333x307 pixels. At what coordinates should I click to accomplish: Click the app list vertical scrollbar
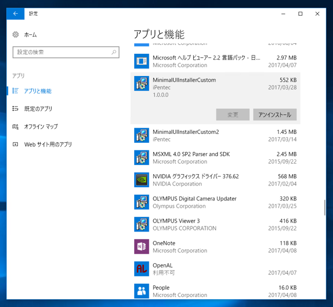(325, 208)
